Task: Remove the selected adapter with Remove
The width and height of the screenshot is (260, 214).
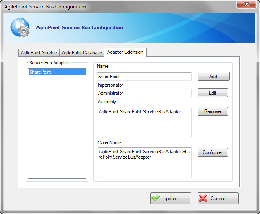Action: (213, 111)
